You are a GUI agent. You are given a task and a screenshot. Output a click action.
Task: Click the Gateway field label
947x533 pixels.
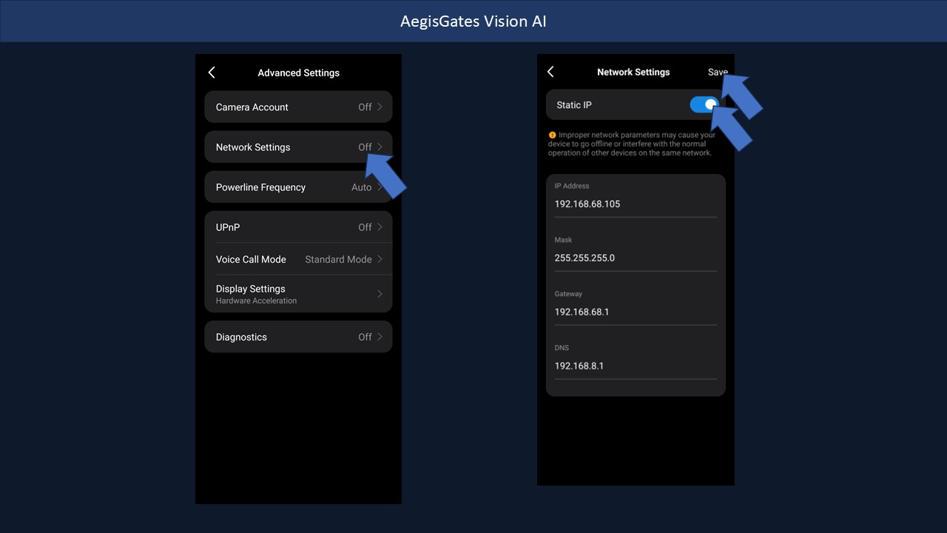tap(568, 294)
